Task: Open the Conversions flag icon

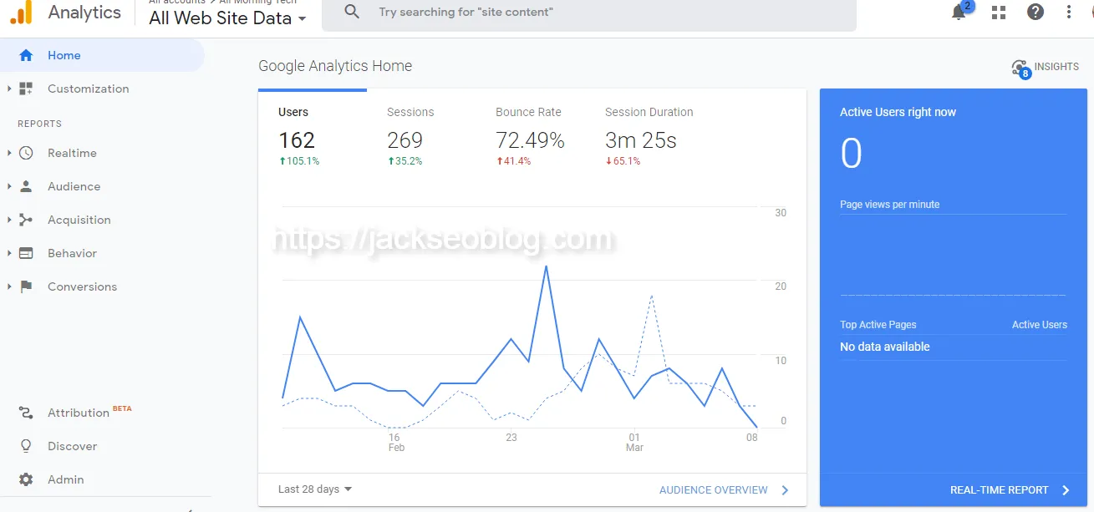Action: tap(26, 286)
